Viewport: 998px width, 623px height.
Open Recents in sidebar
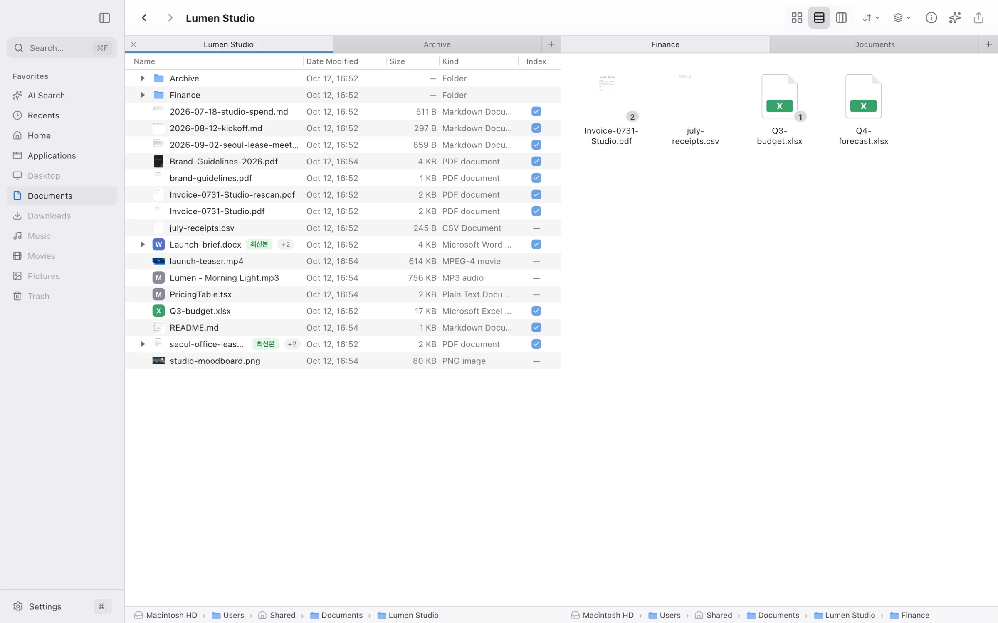tap(62, 115)
